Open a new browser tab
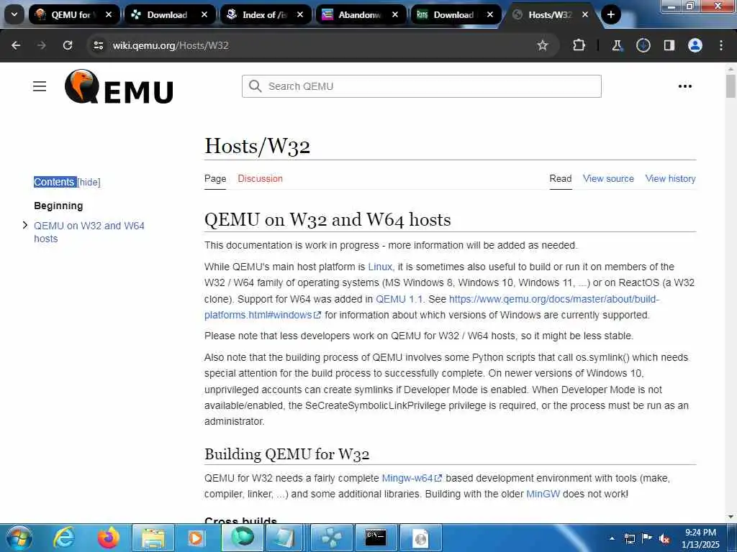The width and height of the screenshot is (737, 552). click(610, 14)
